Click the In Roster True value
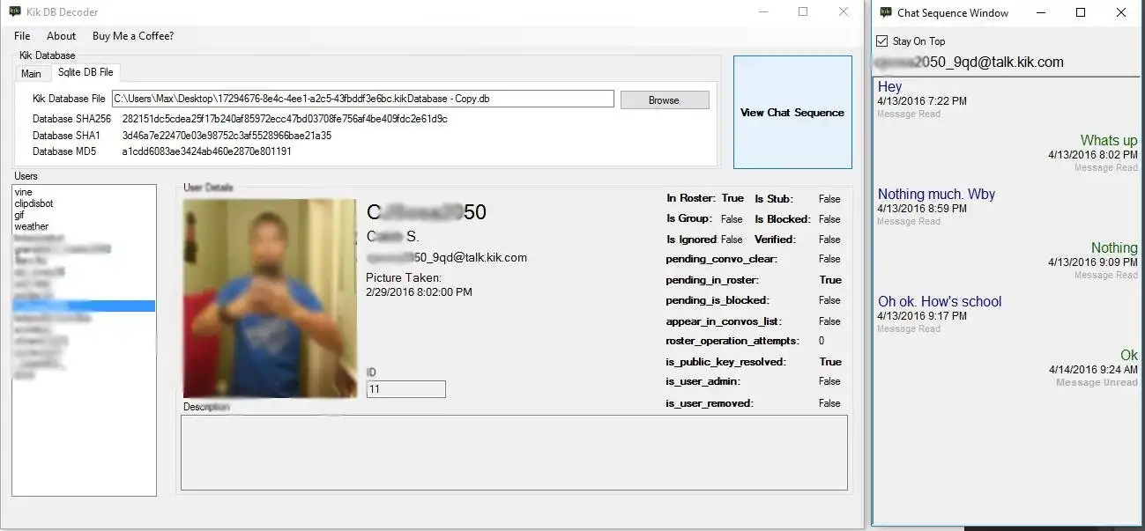The height and width of the screenshot is (531, 1145). click(732, 199)
